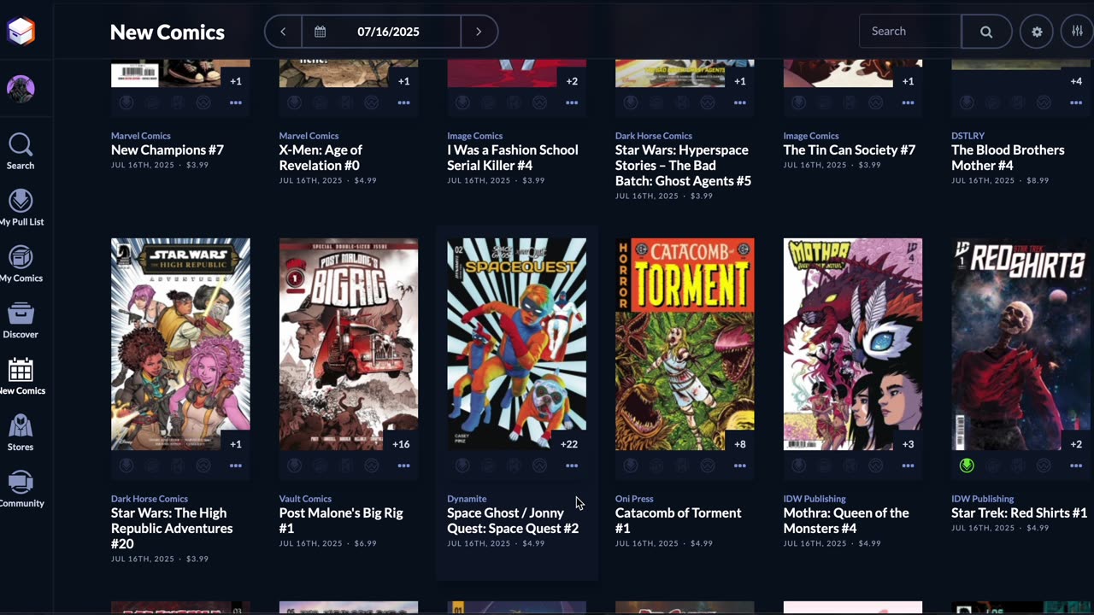
Task: Open more options for Star Wars Hyperspace Stories #5
Action: tap(739, 102)
